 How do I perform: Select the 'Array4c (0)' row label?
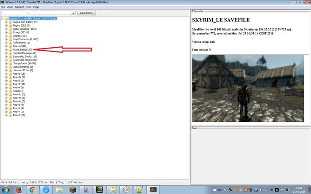(19, 98)
